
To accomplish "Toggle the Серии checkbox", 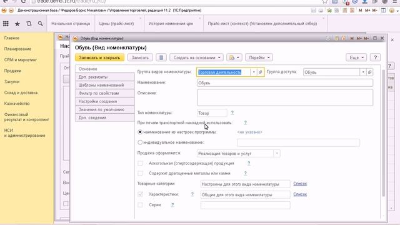I will 140,205.
